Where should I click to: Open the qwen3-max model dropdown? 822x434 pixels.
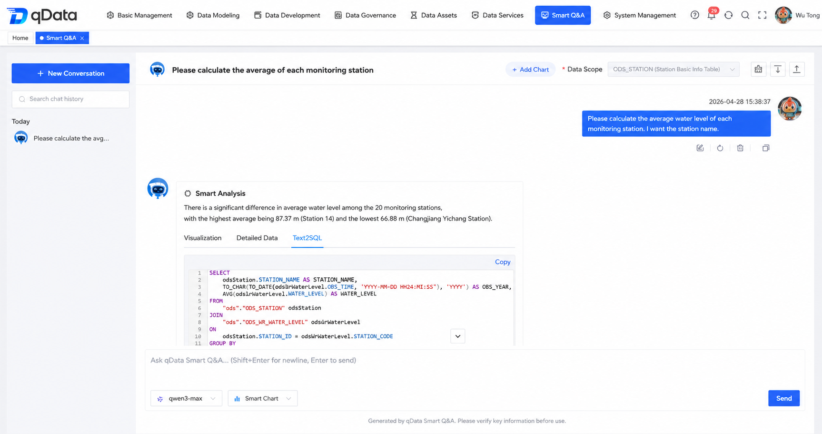(x=186, y=398)
